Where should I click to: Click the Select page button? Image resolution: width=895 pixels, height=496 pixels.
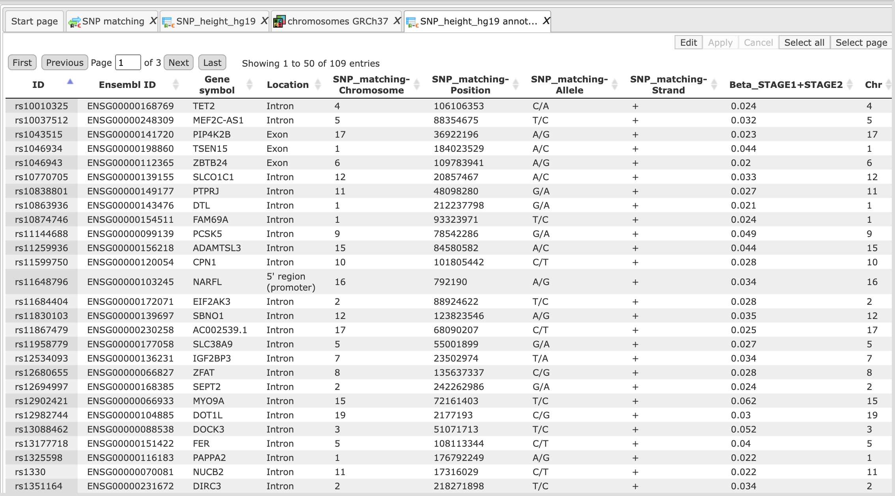pyautogui.click(x=861, y=43)
